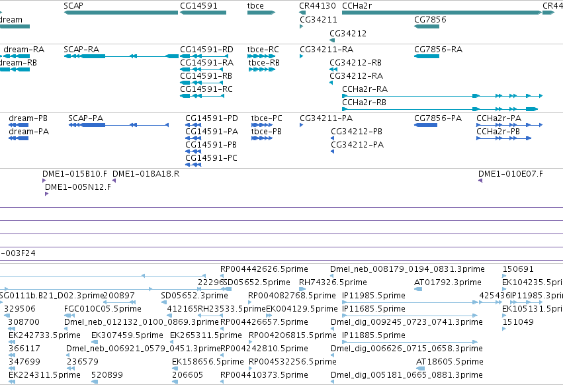This screenshot has height=385, width=563.
Task: Select the CG14591-PA coding sequence
Action: coord(193,138)
